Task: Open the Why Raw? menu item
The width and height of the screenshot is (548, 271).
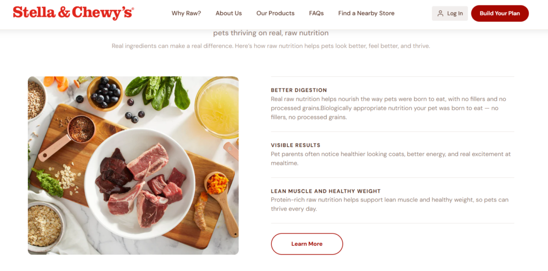Action: [186, 13]
